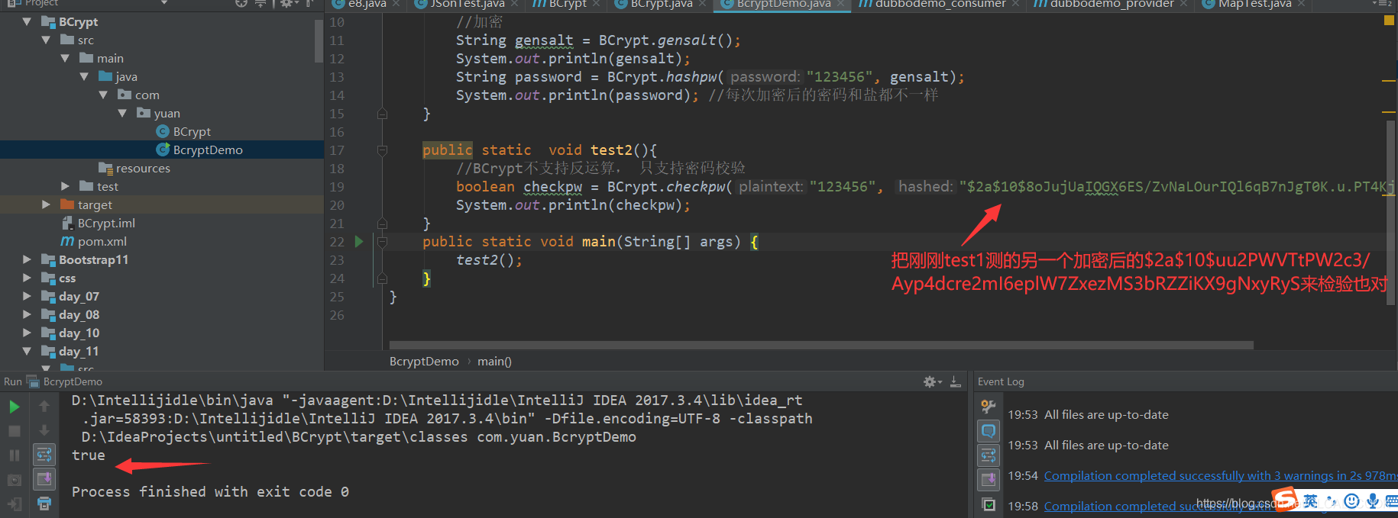Collapse the main folder node
This screenshot has width=1398, height=518.
(65, 58)
